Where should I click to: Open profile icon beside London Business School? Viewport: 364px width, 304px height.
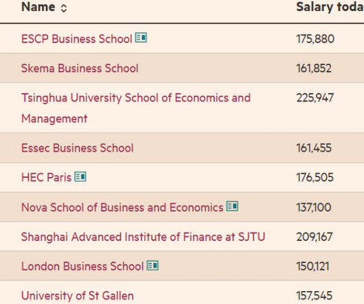(x=152, y=266)
